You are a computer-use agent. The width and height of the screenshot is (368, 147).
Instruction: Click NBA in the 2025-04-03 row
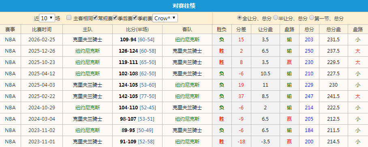10,85
